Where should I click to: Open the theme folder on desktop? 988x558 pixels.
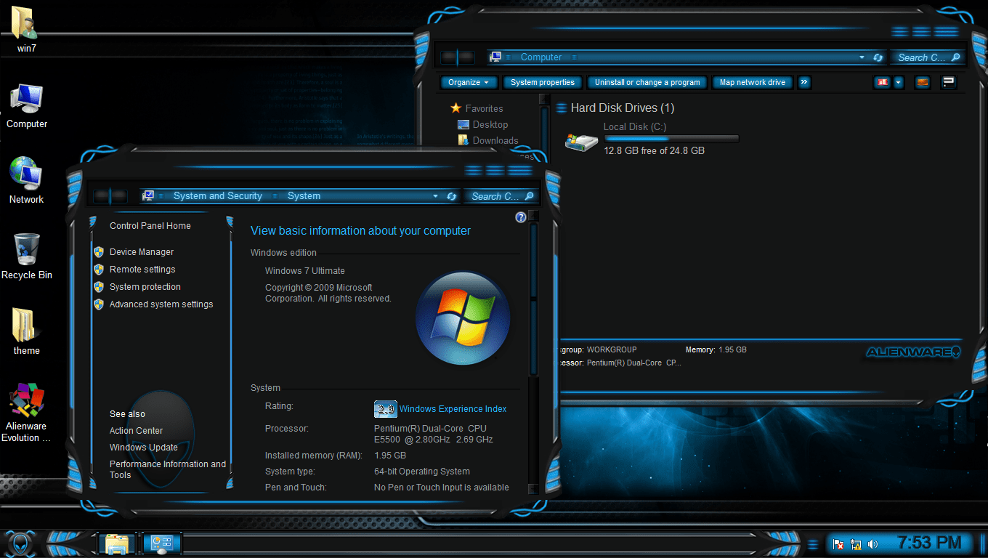26,331
